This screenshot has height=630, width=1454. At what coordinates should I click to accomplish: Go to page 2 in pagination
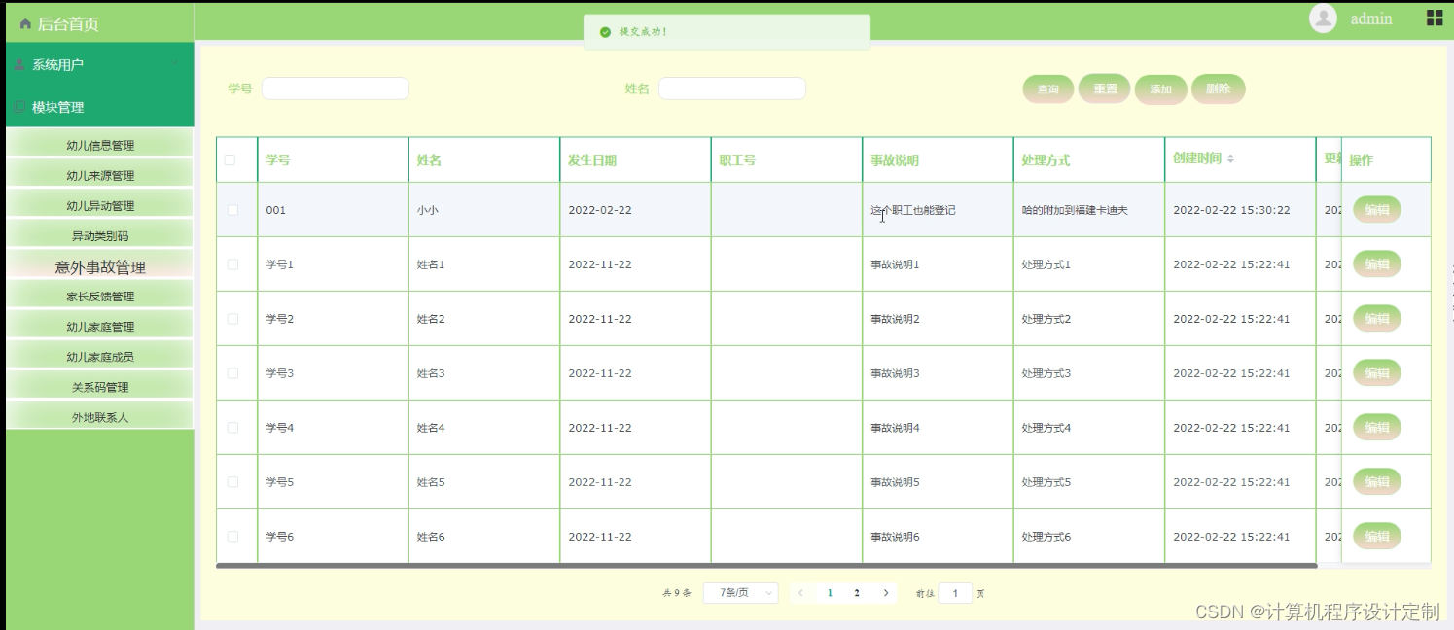[857, 592]
